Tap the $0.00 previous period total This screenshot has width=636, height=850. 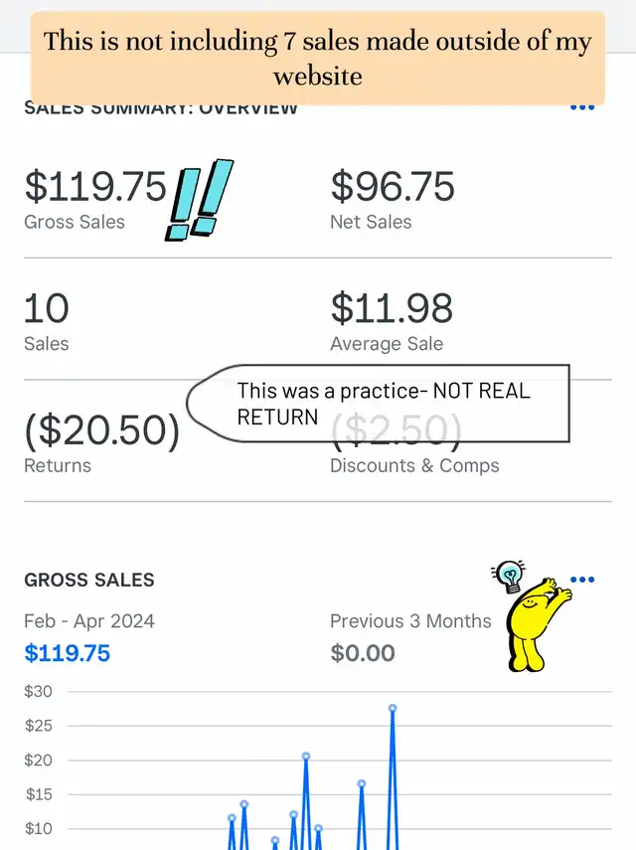[363, 653]
